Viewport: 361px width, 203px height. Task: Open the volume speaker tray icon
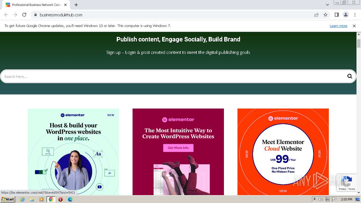(321, 199)
